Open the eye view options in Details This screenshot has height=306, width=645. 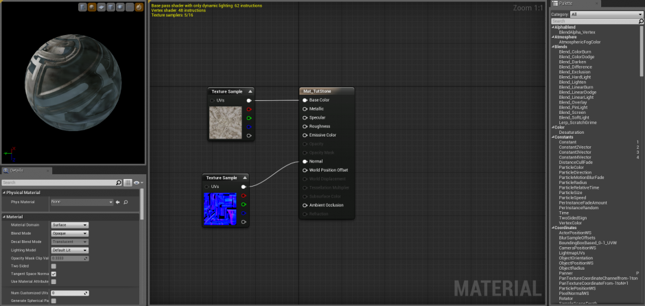click(138, 183)
